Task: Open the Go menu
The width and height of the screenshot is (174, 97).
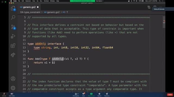Action: click(38, 1)
